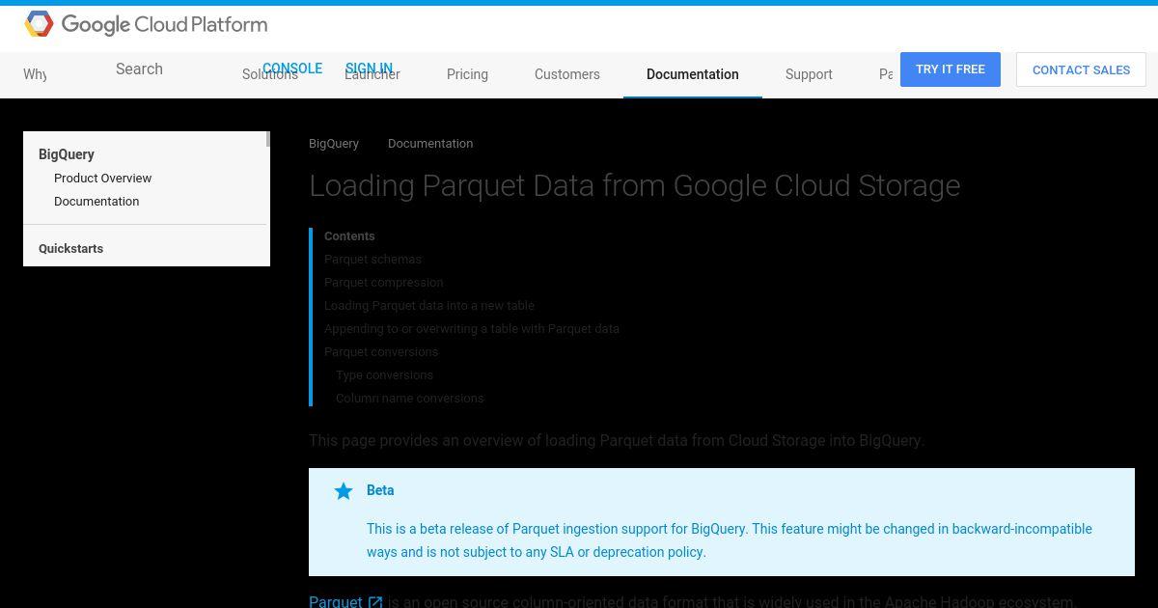Click the Google Cloud Platform logo

[x=146, y=24]
